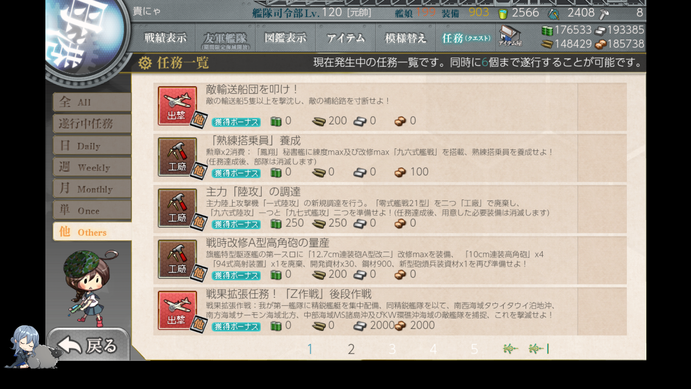Click the 工廠 hammer icon for「熟練搭乗員」養成
Image resolution: width=691 pixels, height=389 pixels.
pyautogui.click(x=177, y=157)
